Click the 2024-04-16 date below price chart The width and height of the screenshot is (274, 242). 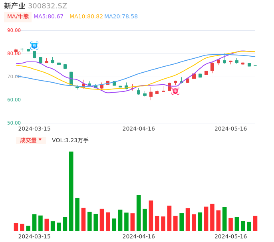(x=139, y=129)
